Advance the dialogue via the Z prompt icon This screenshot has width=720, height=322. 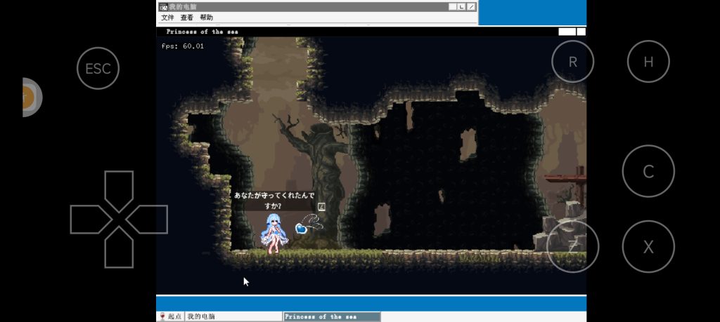[x=321, y=207]
